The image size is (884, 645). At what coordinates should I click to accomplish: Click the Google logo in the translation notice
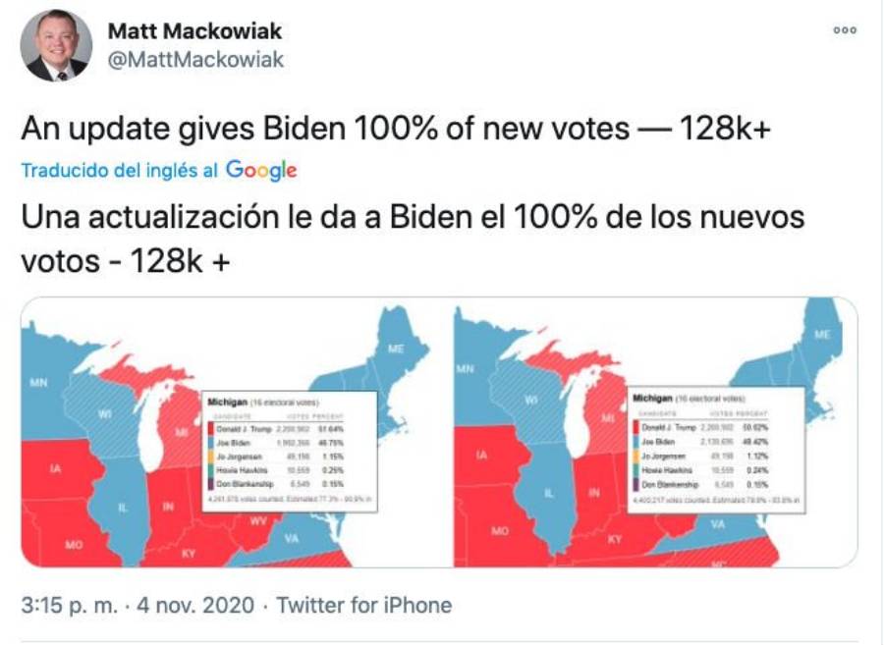point(261,170)
